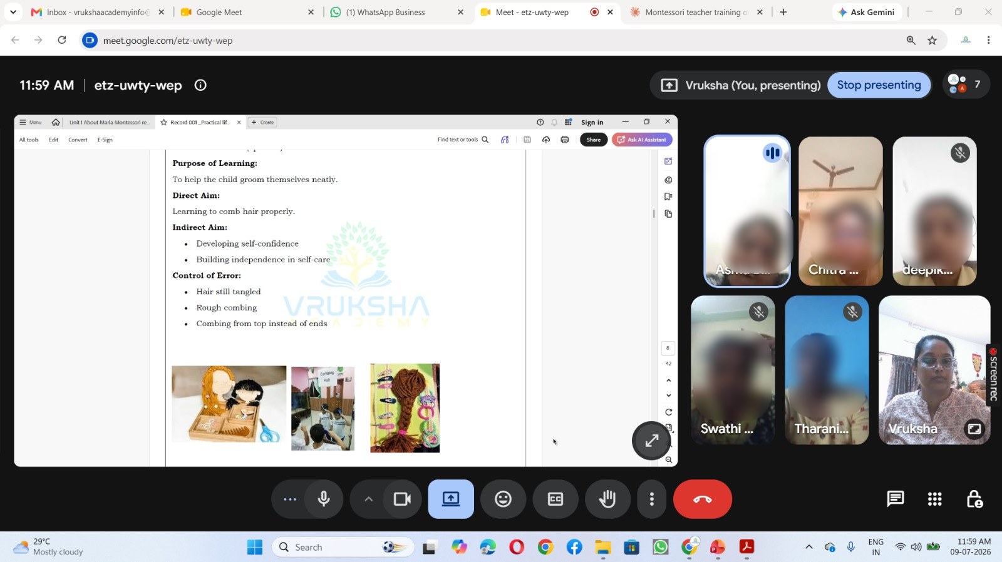This screenshot has width=1002, height=562.
Task: Open WhatsApp from the taskbar
Action: pos(661,547)
